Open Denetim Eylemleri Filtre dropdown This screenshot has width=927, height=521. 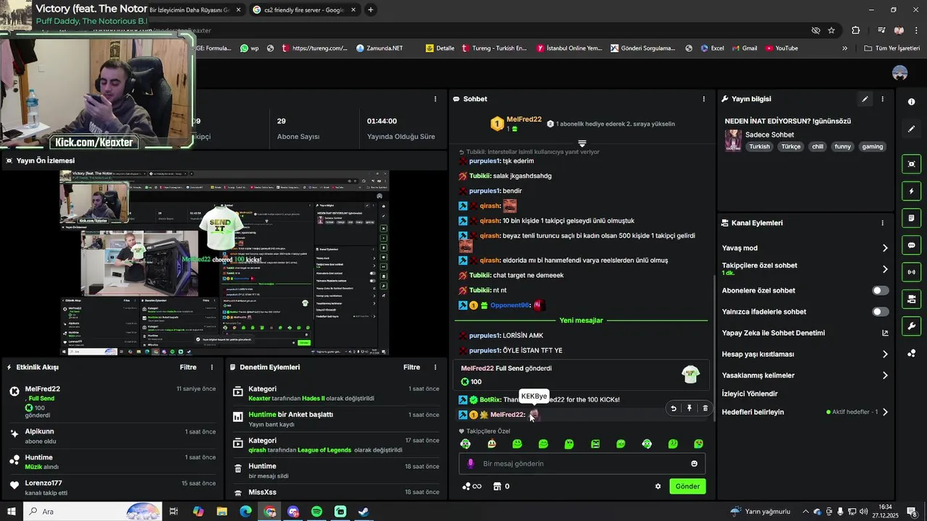[411, 368]
